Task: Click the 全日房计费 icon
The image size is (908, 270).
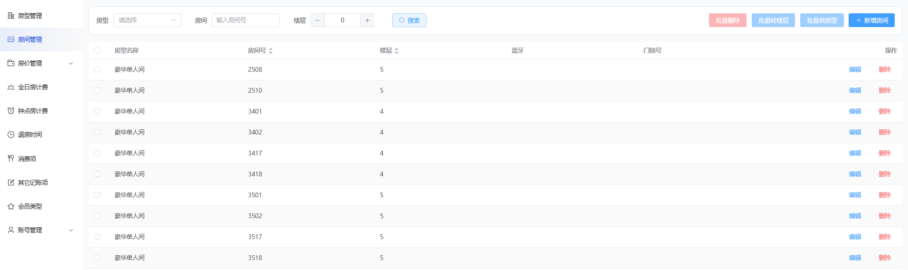Action: coord(11,87)
